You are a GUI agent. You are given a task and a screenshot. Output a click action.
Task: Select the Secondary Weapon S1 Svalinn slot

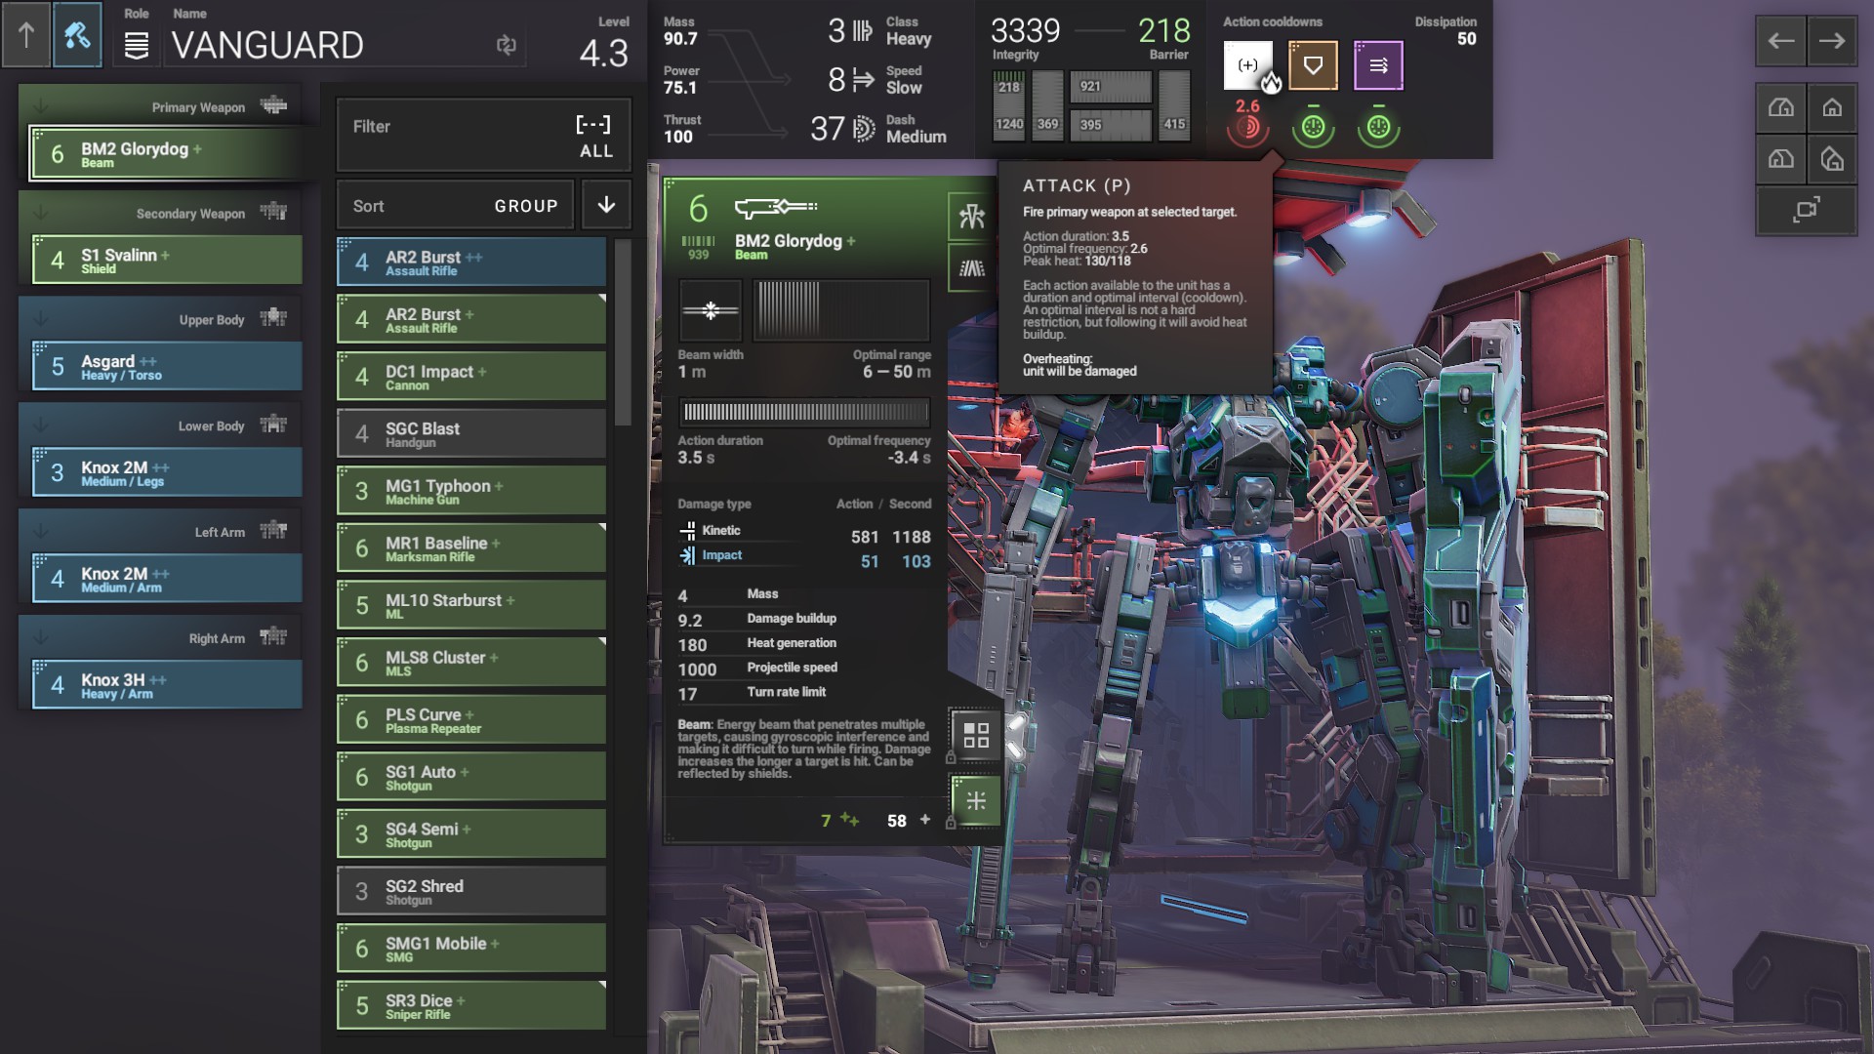pos(167,261)
